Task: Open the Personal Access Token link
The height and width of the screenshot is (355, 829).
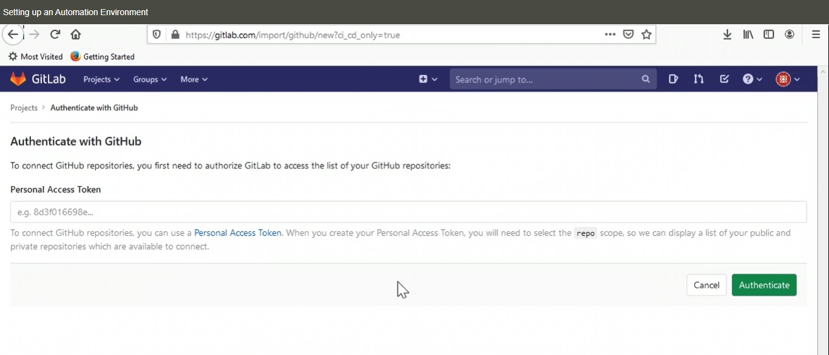Action: tap(238, 233)
